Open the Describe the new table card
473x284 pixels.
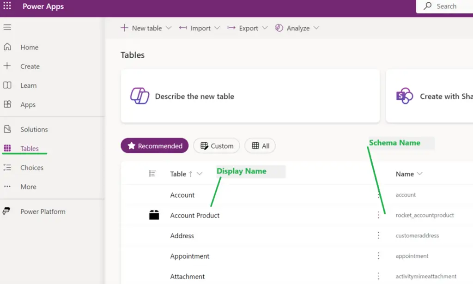click(250, 96)
